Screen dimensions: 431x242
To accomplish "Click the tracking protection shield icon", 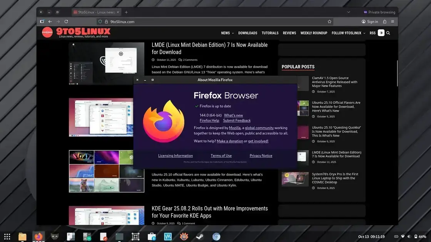I will (x=100, y=22).
